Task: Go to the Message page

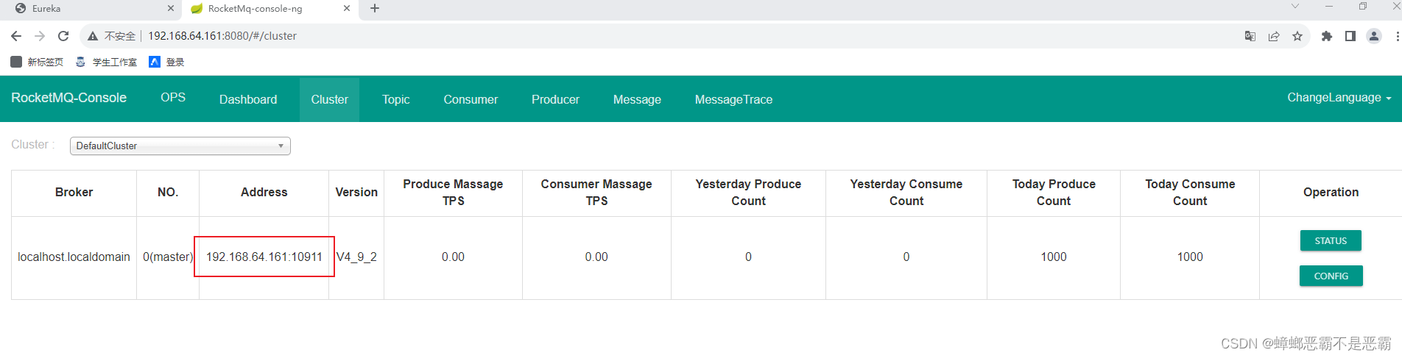Action: pos(637,99)
